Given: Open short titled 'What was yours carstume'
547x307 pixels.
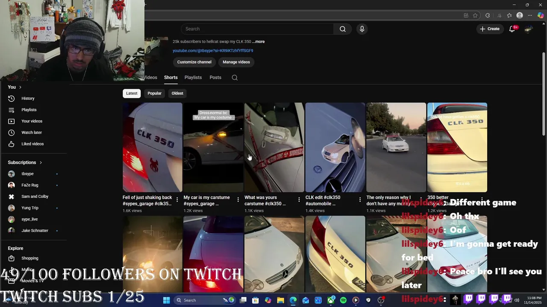Looking at the screenshot, I should (x=265, y=200).
